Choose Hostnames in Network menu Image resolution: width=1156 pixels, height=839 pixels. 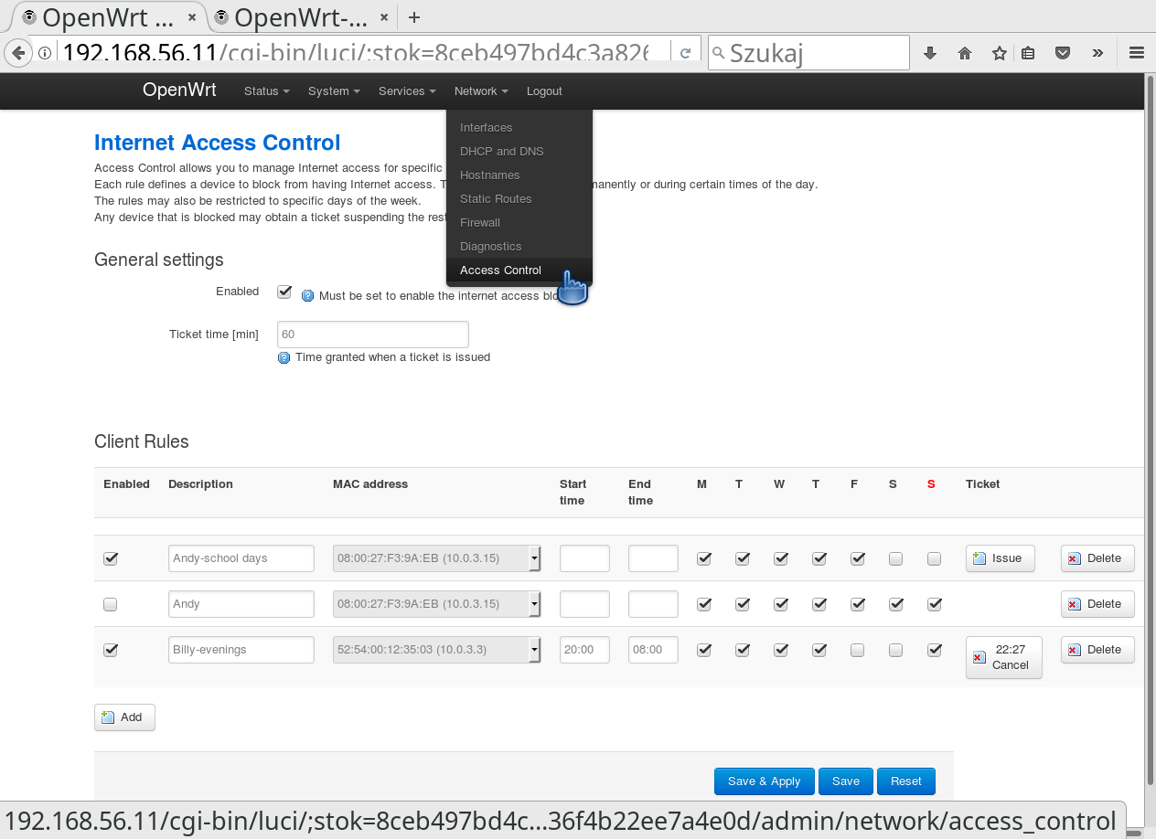[519, 175]
